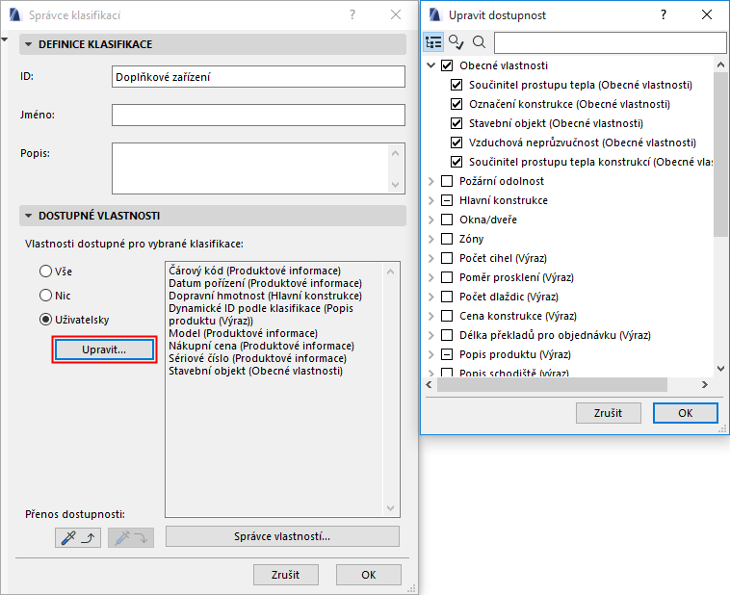Screen dimensions: 730x595
Task: Click the Popis text area
Action: (258, 168)
